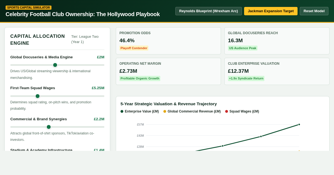This screenshot has height=175, width=334.
Task: Click the £5.25M squad wages value
Action: click(98, 88)
